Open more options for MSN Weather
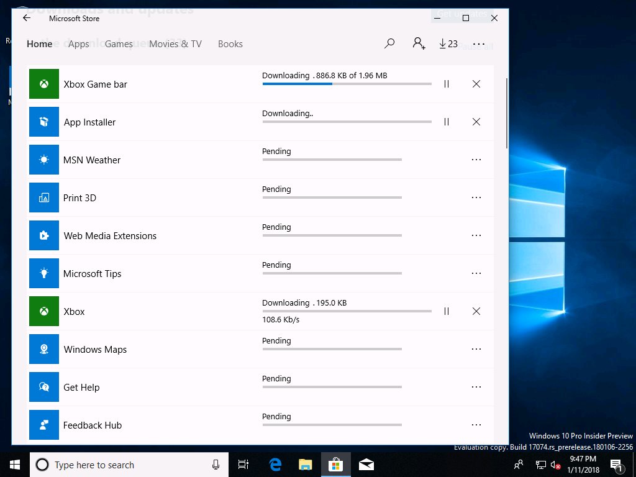The height and width of the screenshot is (477, 636). [x=476, y=160]
